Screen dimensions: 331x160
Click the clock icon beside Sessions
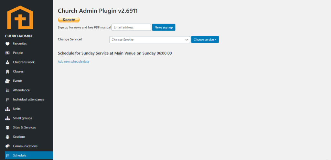(x=7, y=137)
